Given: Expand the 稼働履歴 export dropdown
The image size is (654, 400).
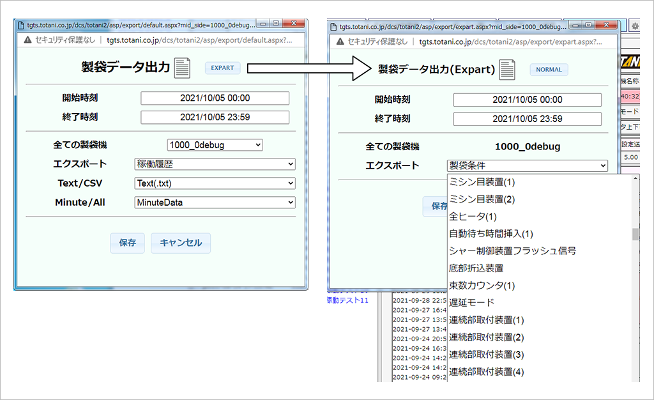Looking at the screenshot, I should click(x=215, y=164).
